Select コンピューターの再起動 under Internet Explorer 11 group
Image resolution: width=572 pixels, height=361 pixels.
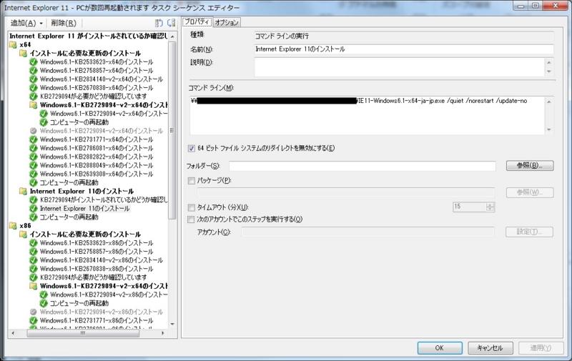point(69,217)
